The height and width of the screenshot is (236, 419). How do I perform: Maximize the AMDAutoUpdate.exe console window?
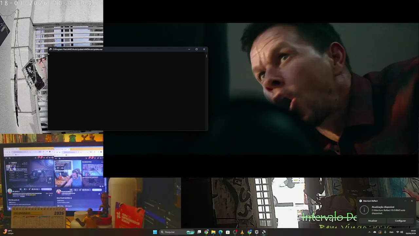coord(196,49)
